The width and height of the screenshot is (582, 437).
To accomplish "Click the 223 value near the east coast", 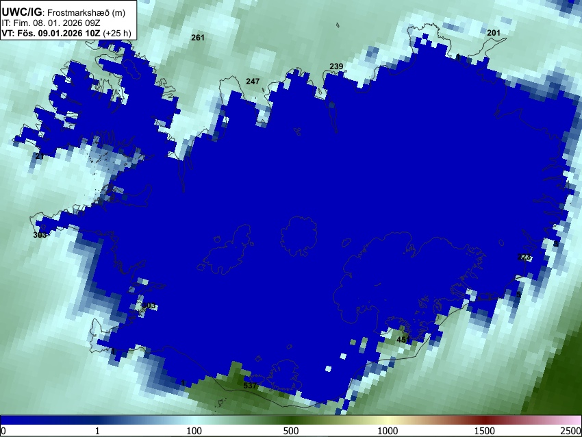I will pos(524,257).
